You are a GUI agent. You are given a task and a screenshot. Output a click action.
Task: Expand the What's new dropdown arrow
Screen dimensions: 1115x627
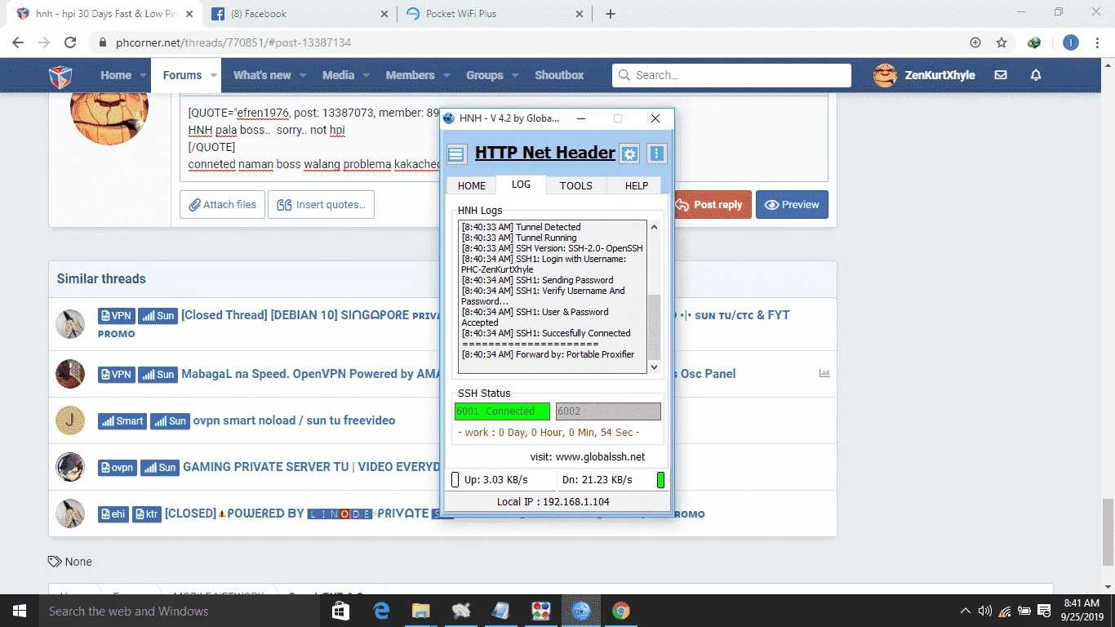tap(303, 75)
